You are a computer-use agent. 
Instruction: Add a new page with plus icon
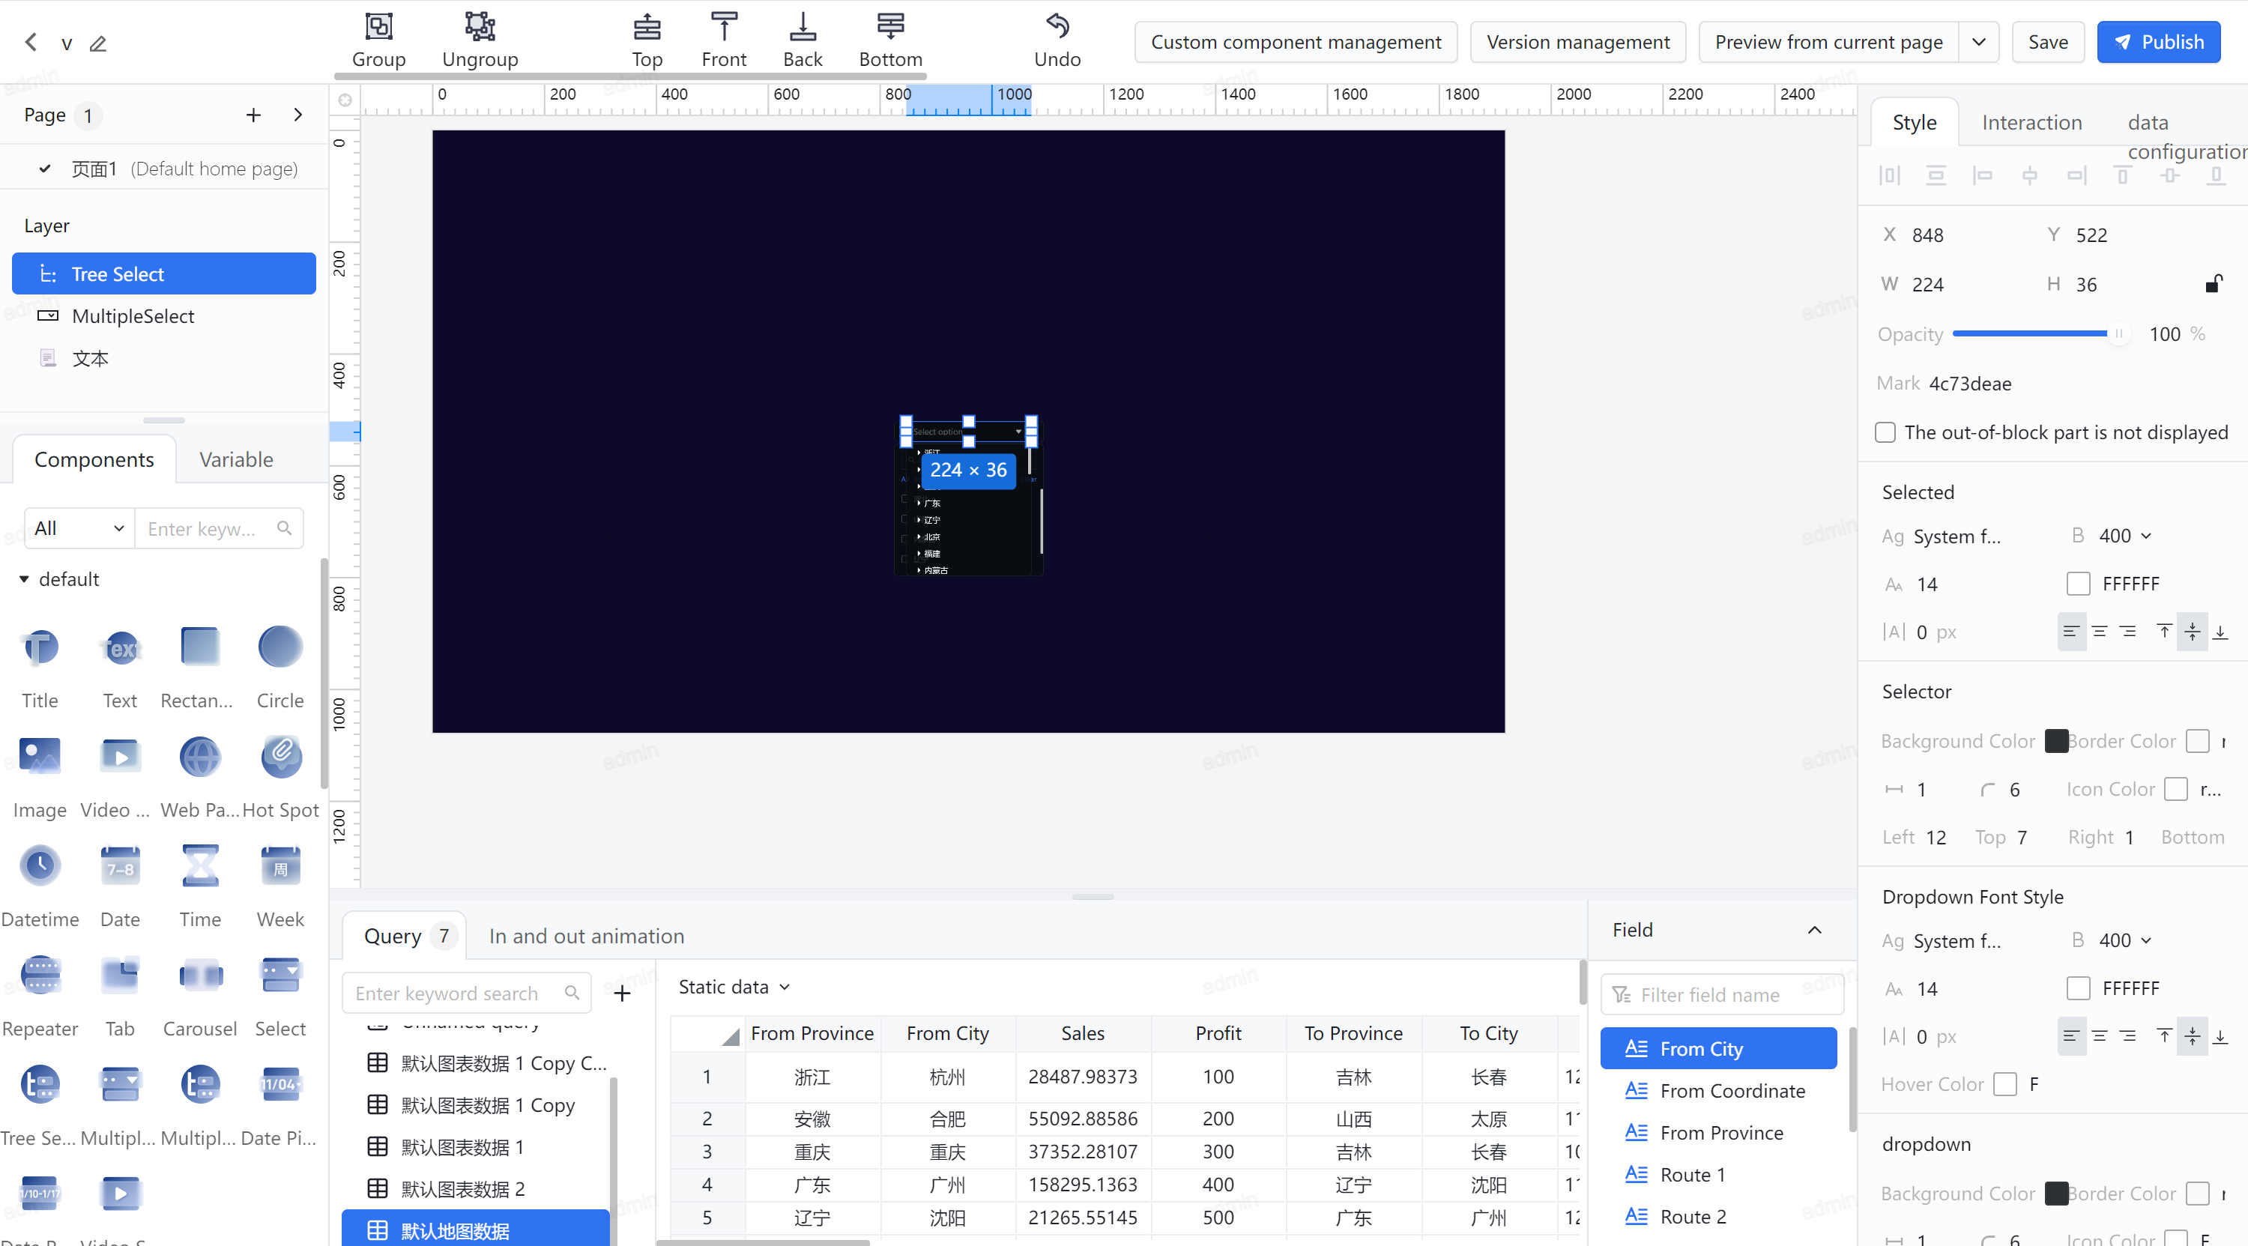pyautogui.click(x=253, y=115)
